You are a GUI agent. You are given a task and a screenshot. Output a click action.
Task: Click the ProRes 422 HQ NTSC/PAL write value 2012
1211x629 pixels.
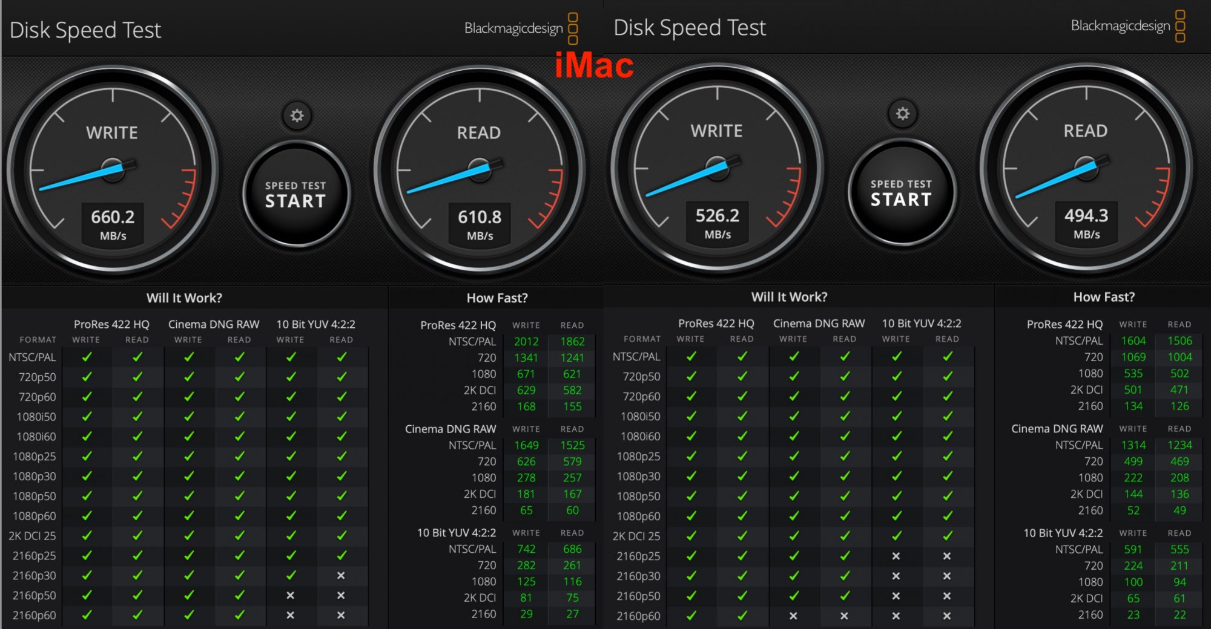point(526,342)
